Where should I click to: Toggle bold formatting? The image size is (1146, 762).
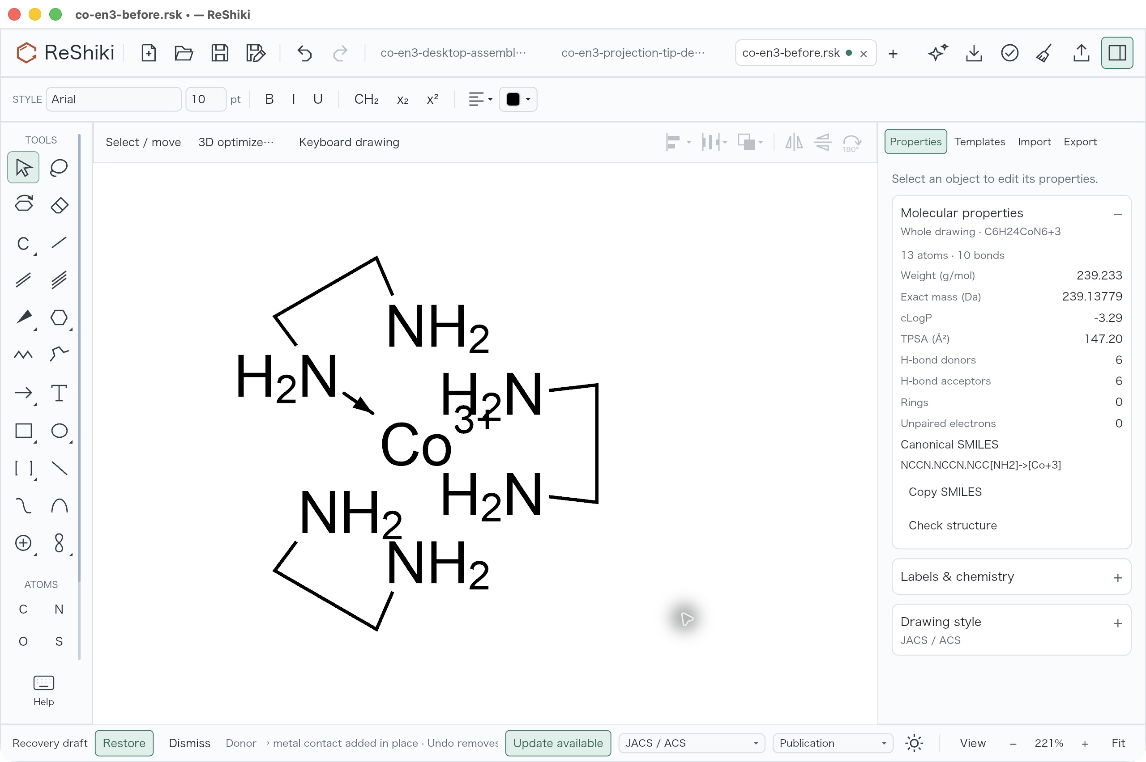[269, 99]
